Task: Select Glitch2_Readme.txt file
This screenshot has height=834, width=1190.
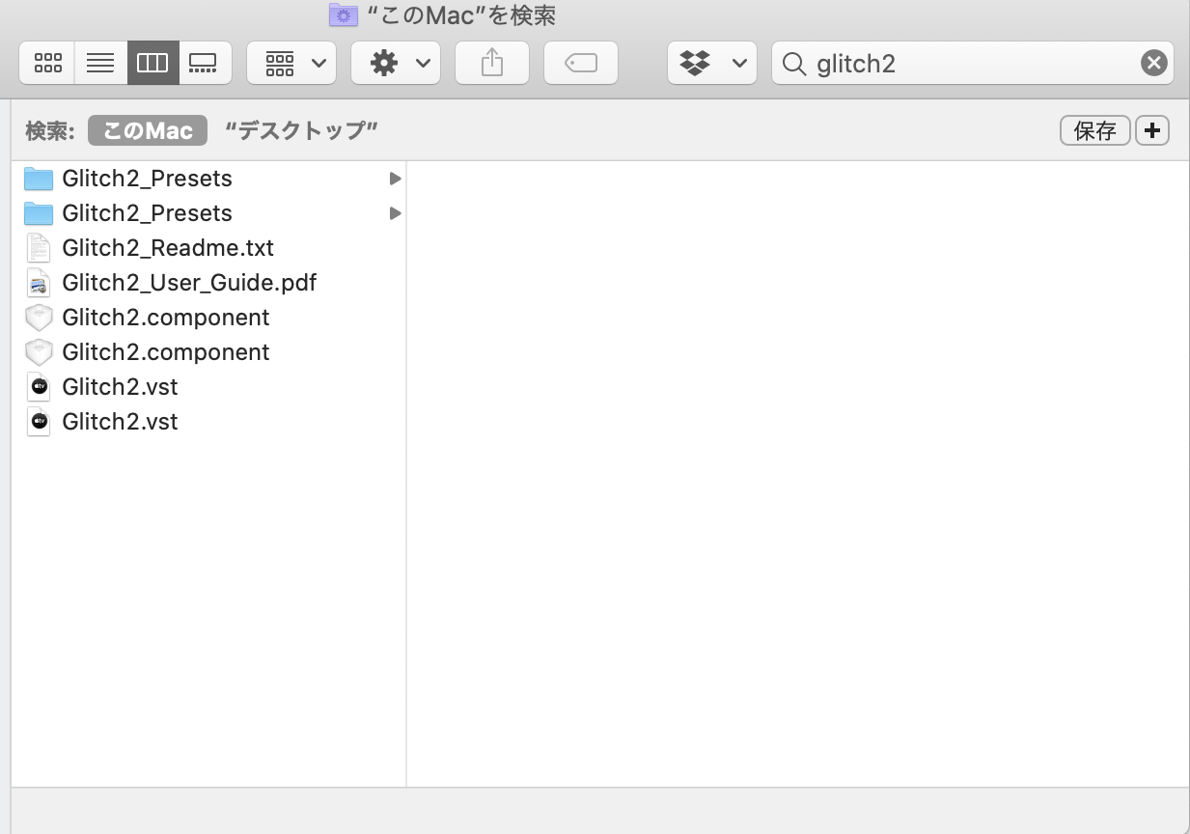Action: [x=208, y=248]
